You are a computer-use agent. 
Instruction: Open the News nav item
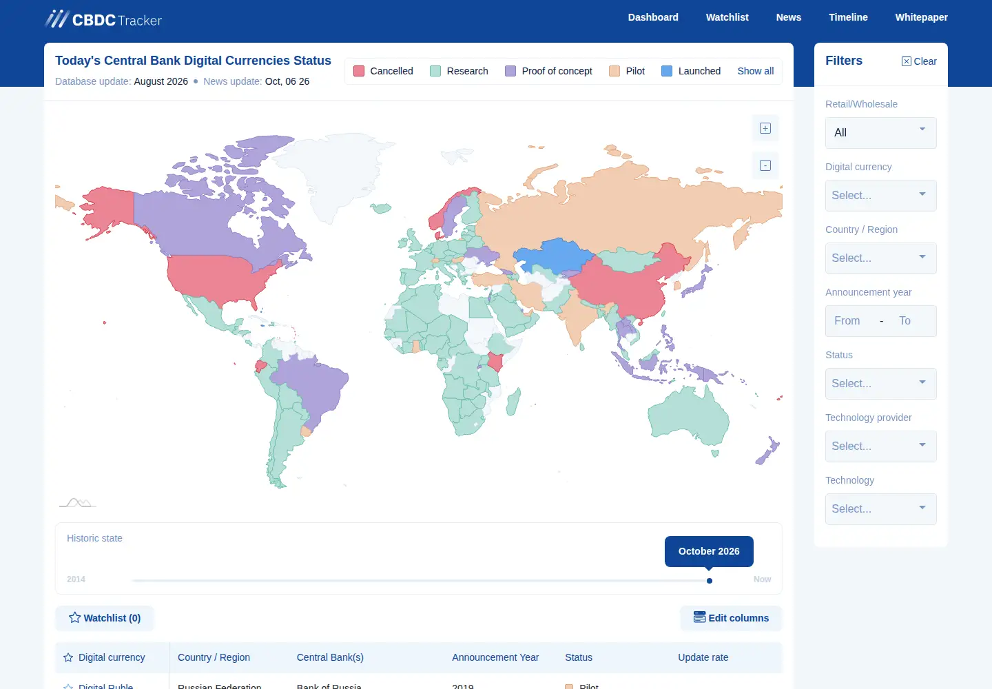point(788,17)
